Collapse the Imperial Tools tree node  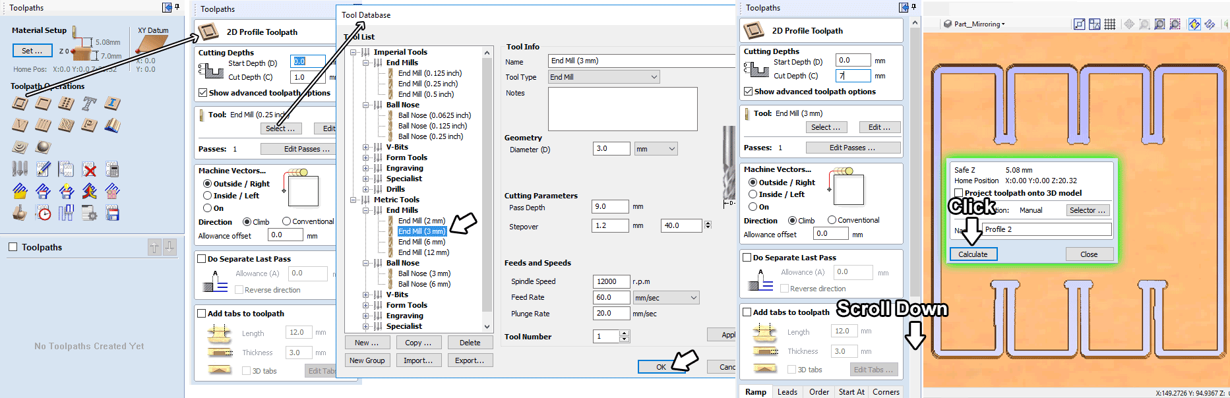[x=354, y=52]
